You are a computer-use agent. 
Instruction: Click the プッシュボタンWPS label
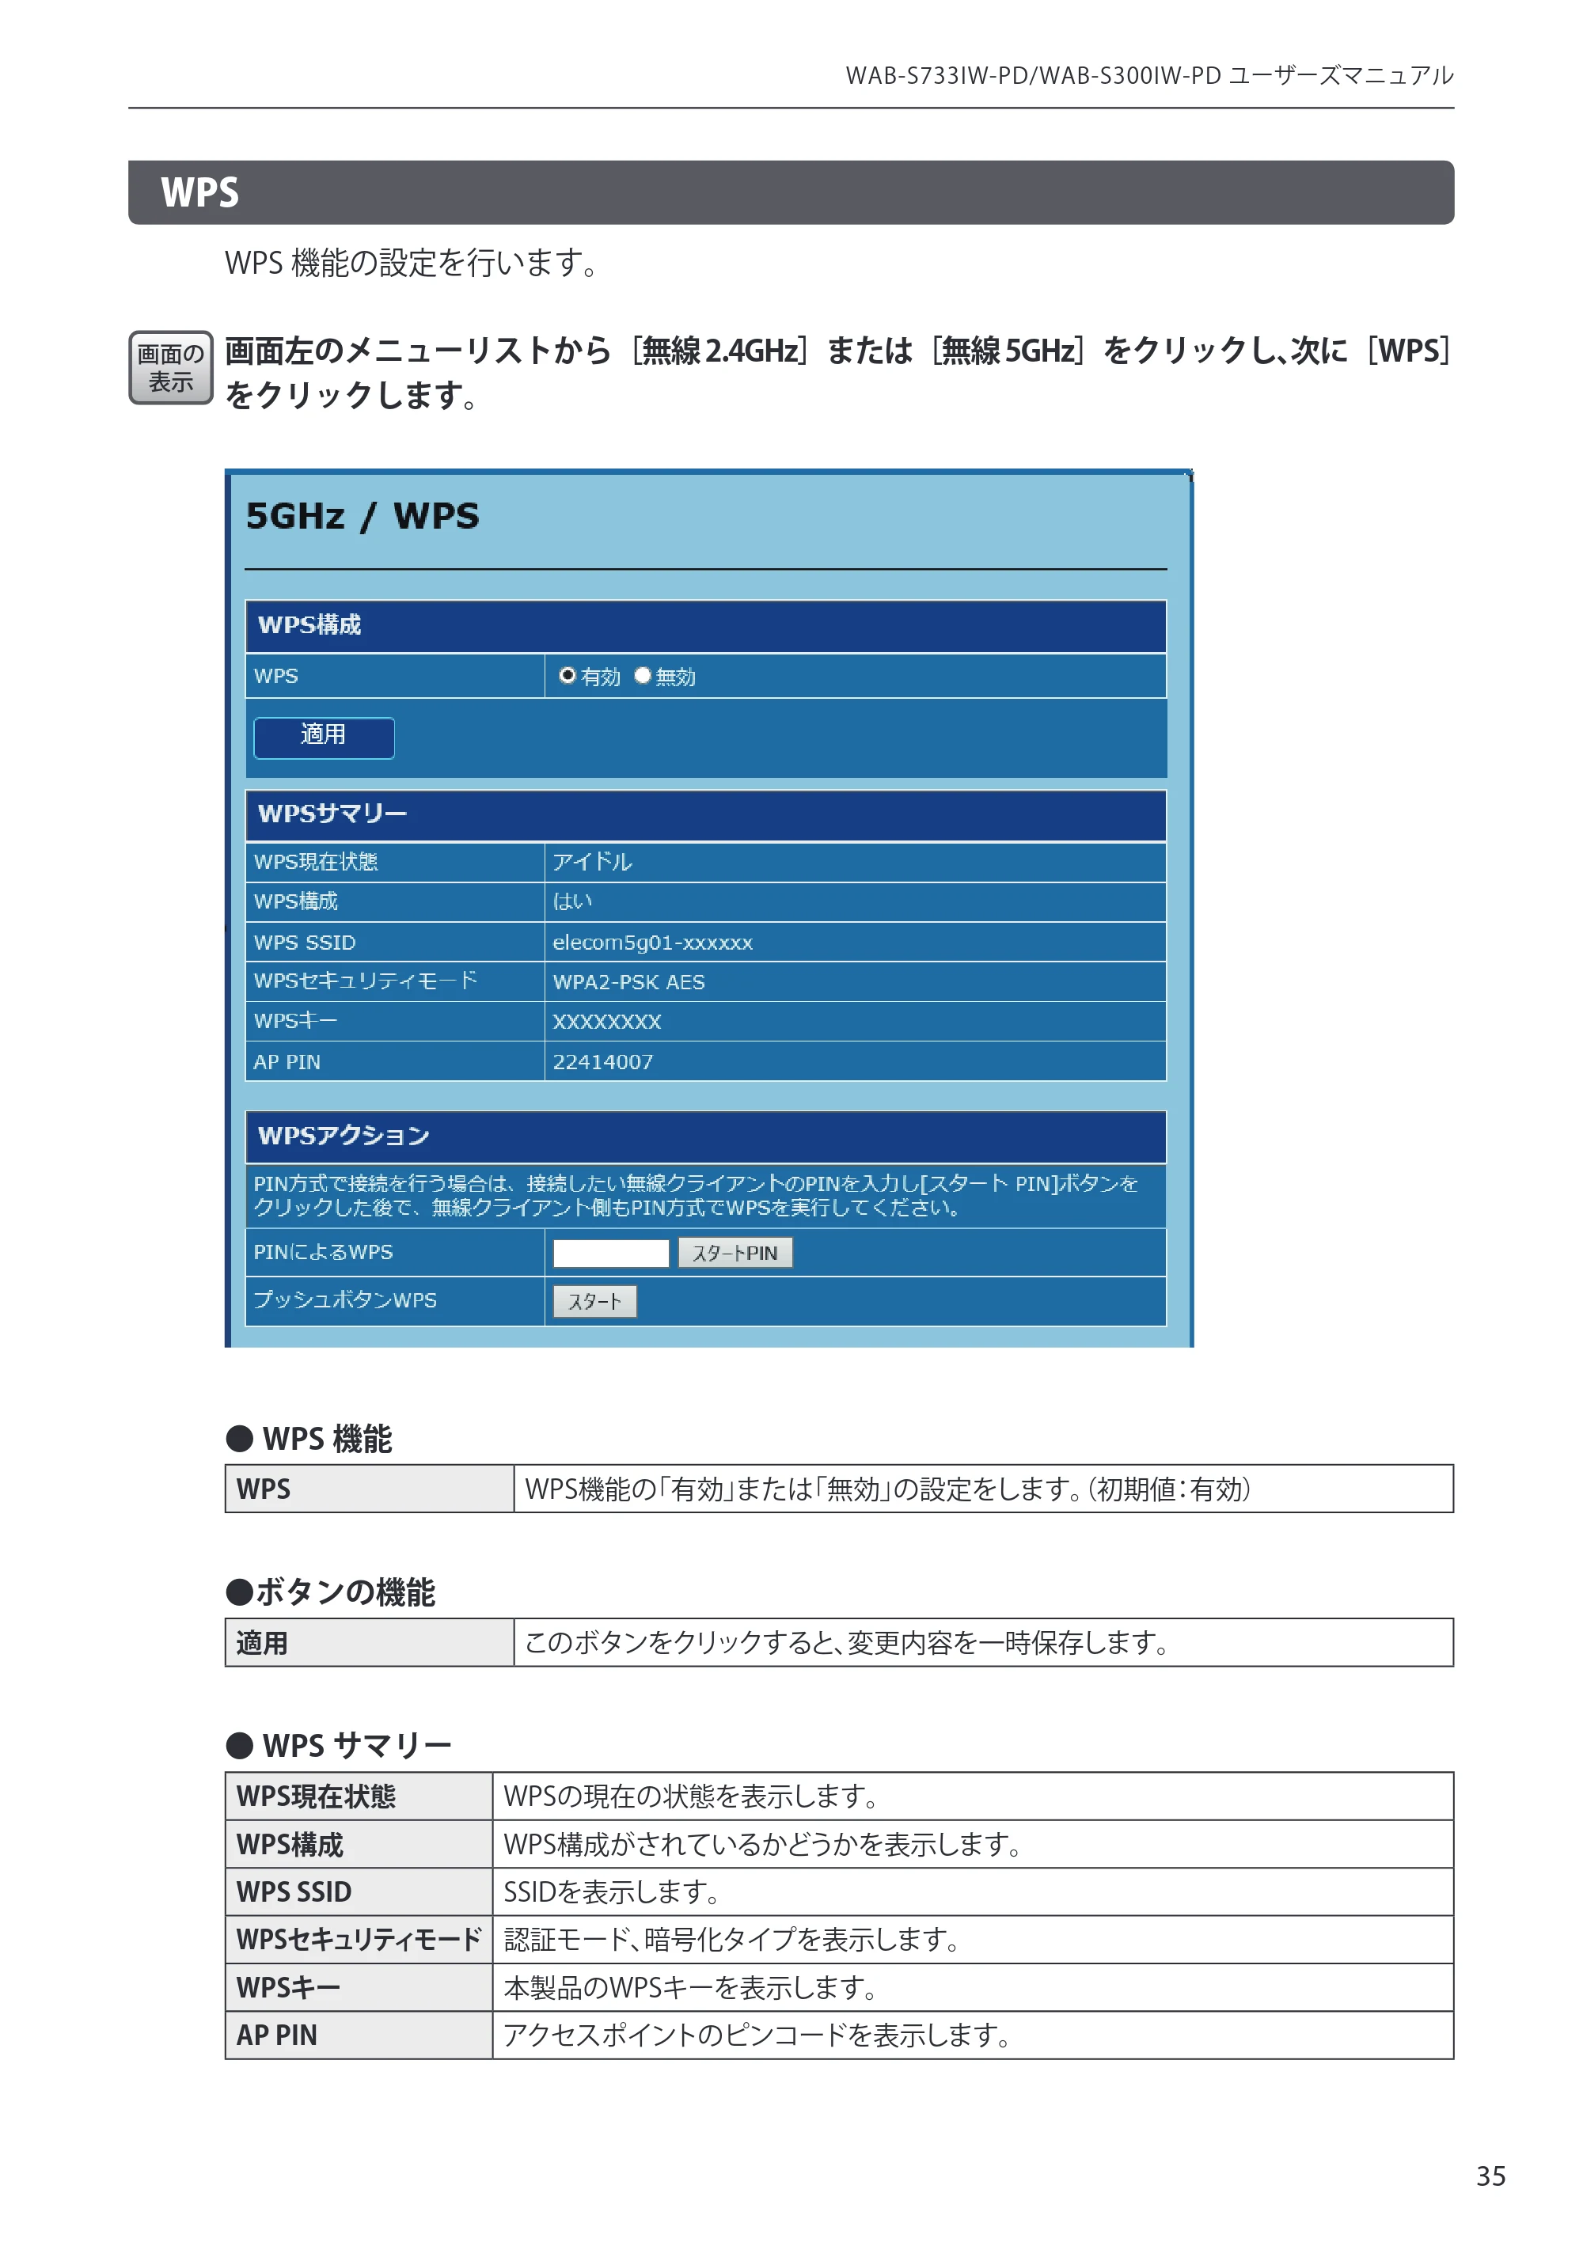pos(344,1300)
